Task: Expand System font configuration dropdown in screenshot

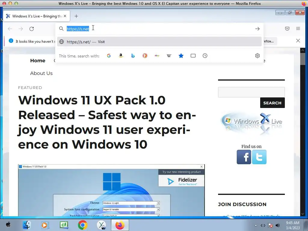Action: pos(158,209)
